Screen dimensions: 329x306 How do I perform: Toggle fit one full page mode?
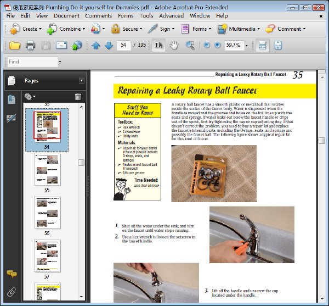pos(278,45)
